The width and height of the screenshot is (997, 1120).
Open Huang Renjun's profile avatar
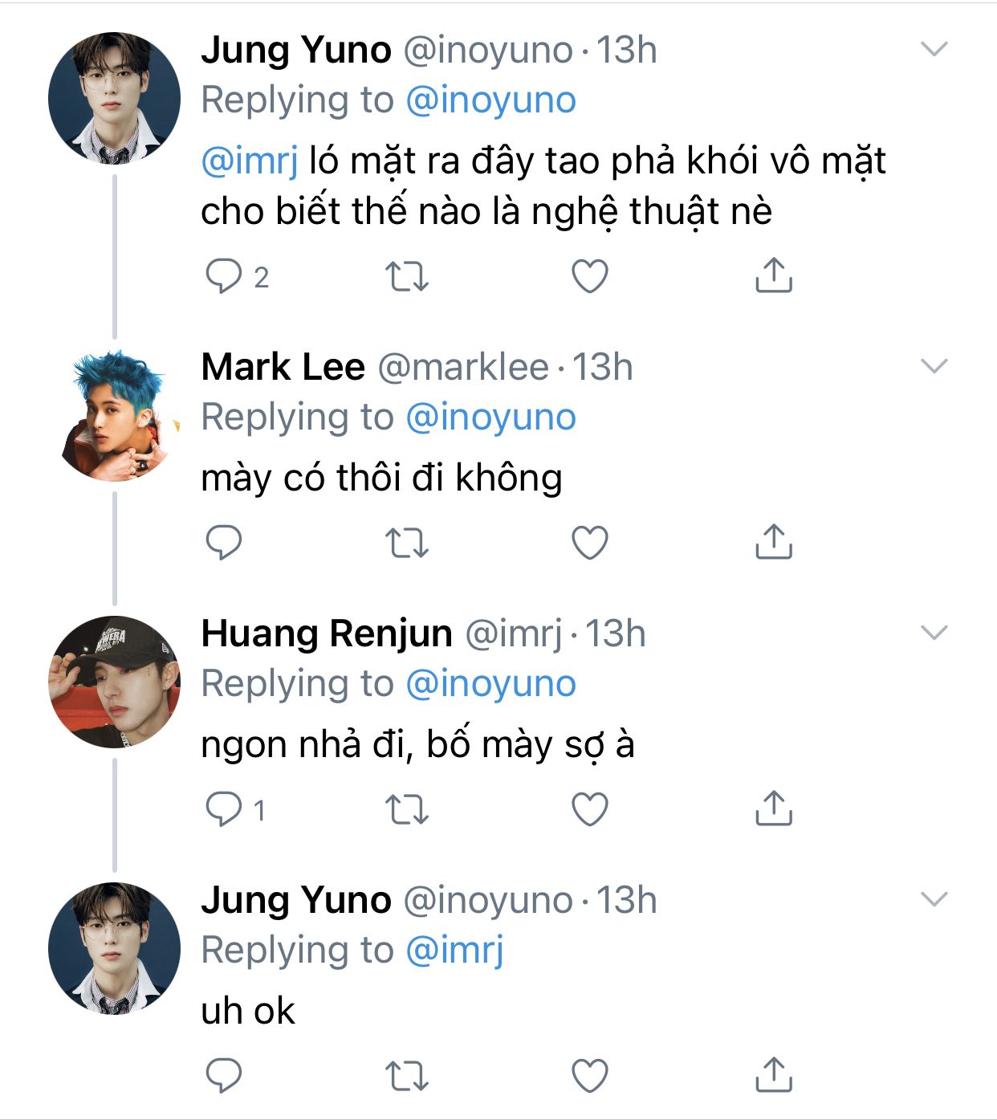pos(115,682)
